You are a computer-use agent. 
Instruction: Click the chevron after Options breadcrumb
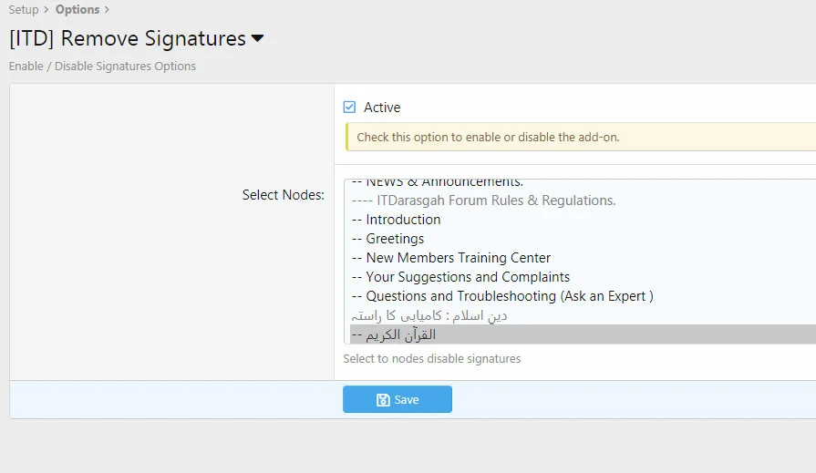[107, 10]
